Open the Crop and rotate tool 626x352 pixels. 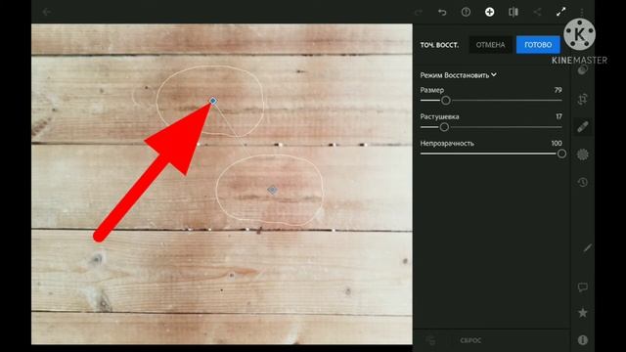coord(583,99)
